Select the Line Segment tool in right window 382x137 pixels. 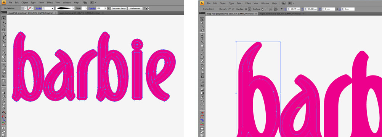point(202,42)
